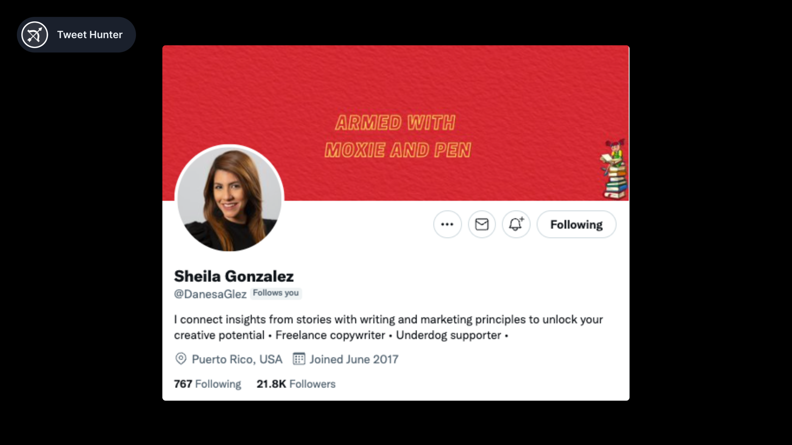Image resolution: width=792 pixels, height=445 pixels.
Task: Open the three-dot more options menu
Action: pyautogui.click(x=447, y=224)
